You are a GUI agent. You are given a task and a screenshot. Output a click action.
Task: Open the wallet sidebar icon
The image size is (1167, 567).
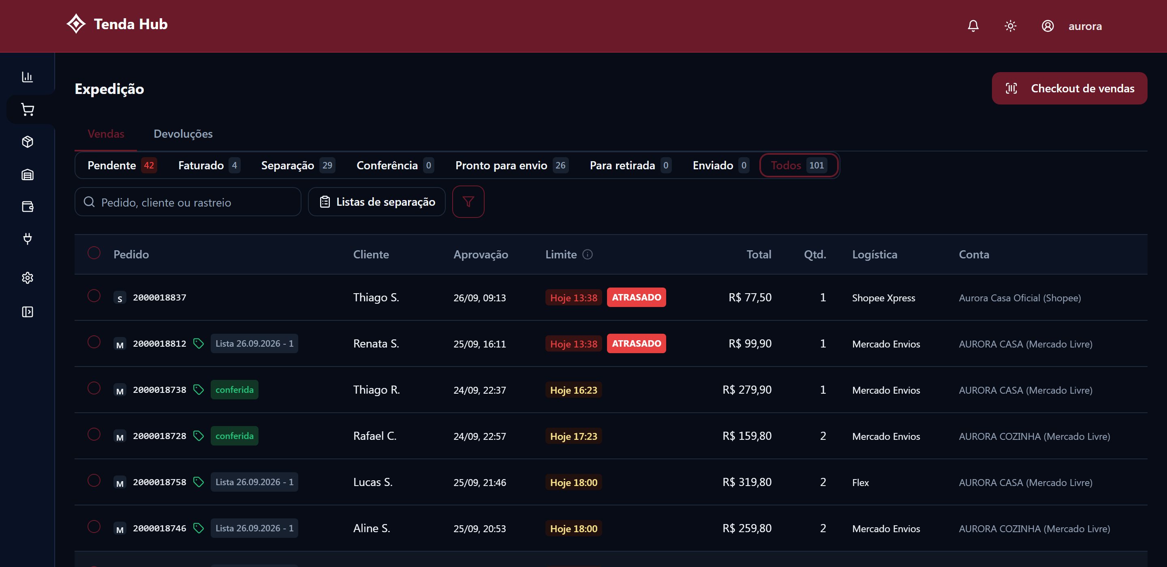pyautogui.click(x=28, y=207)
